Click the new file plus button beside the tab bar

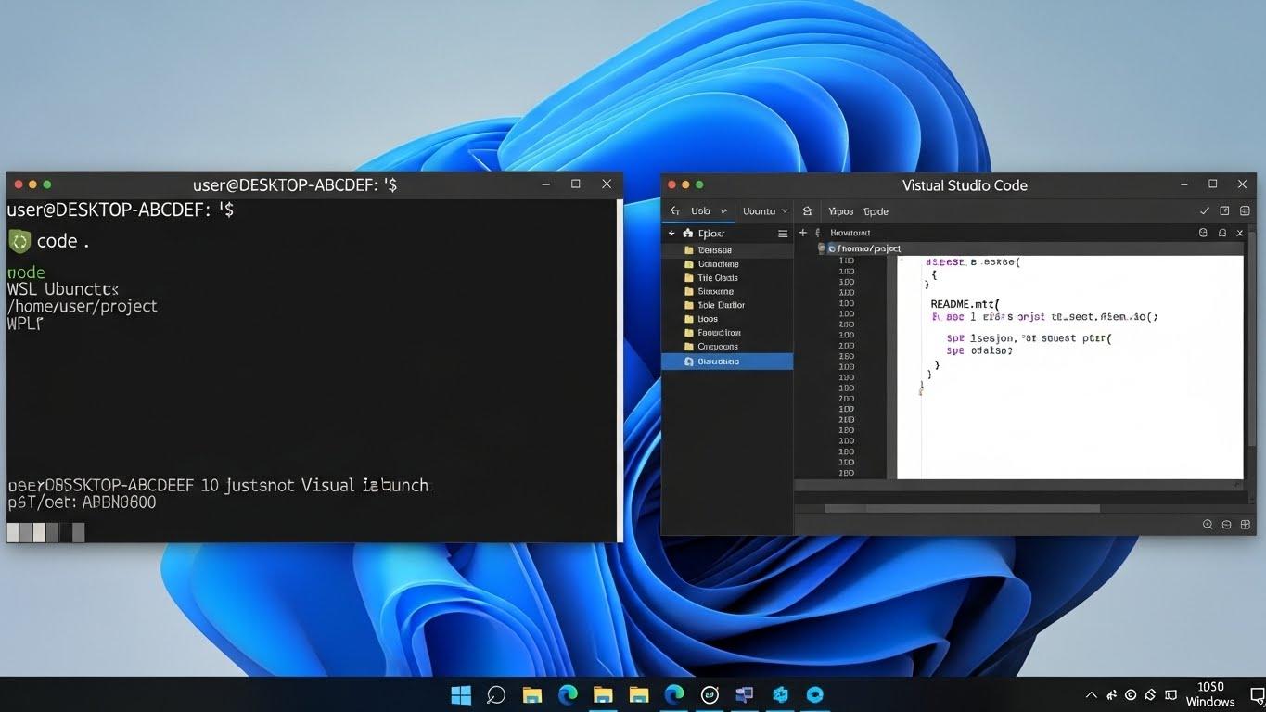(802, 233)
